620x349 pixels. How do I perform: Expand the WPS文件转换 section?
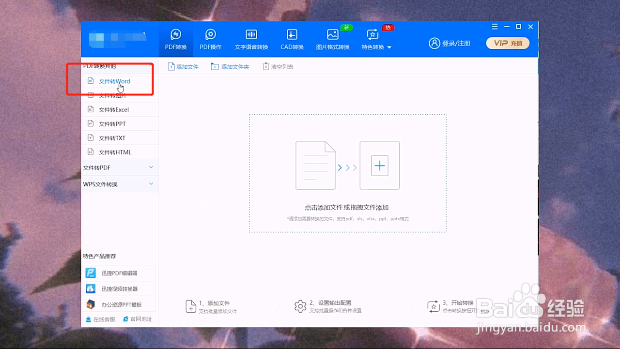coord(120,183)
